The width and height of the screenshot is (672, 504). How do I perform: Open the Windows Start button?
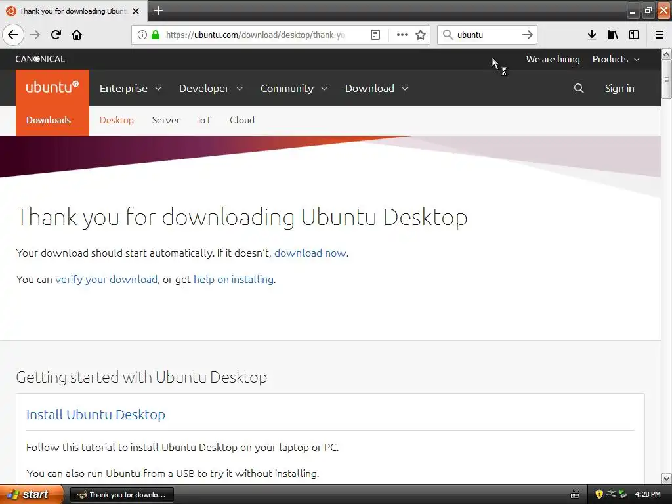[x=31, y=494]
